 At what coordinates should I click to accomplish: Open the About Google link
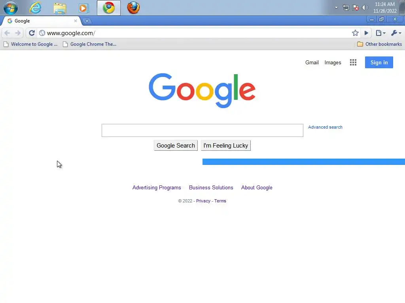point(257,187)
